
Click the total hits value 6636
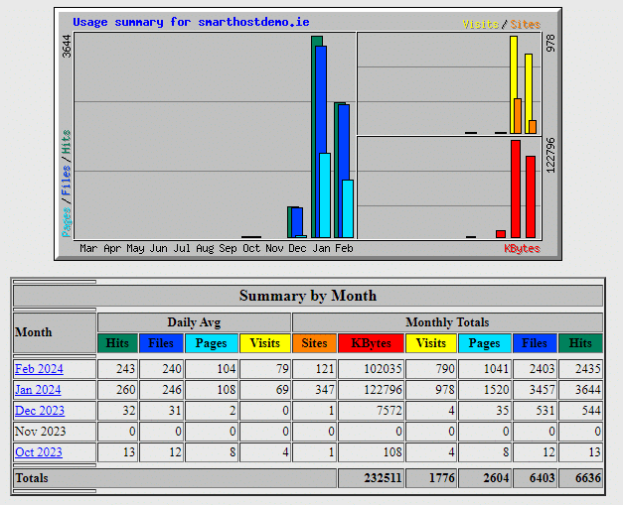pos(588,478)
